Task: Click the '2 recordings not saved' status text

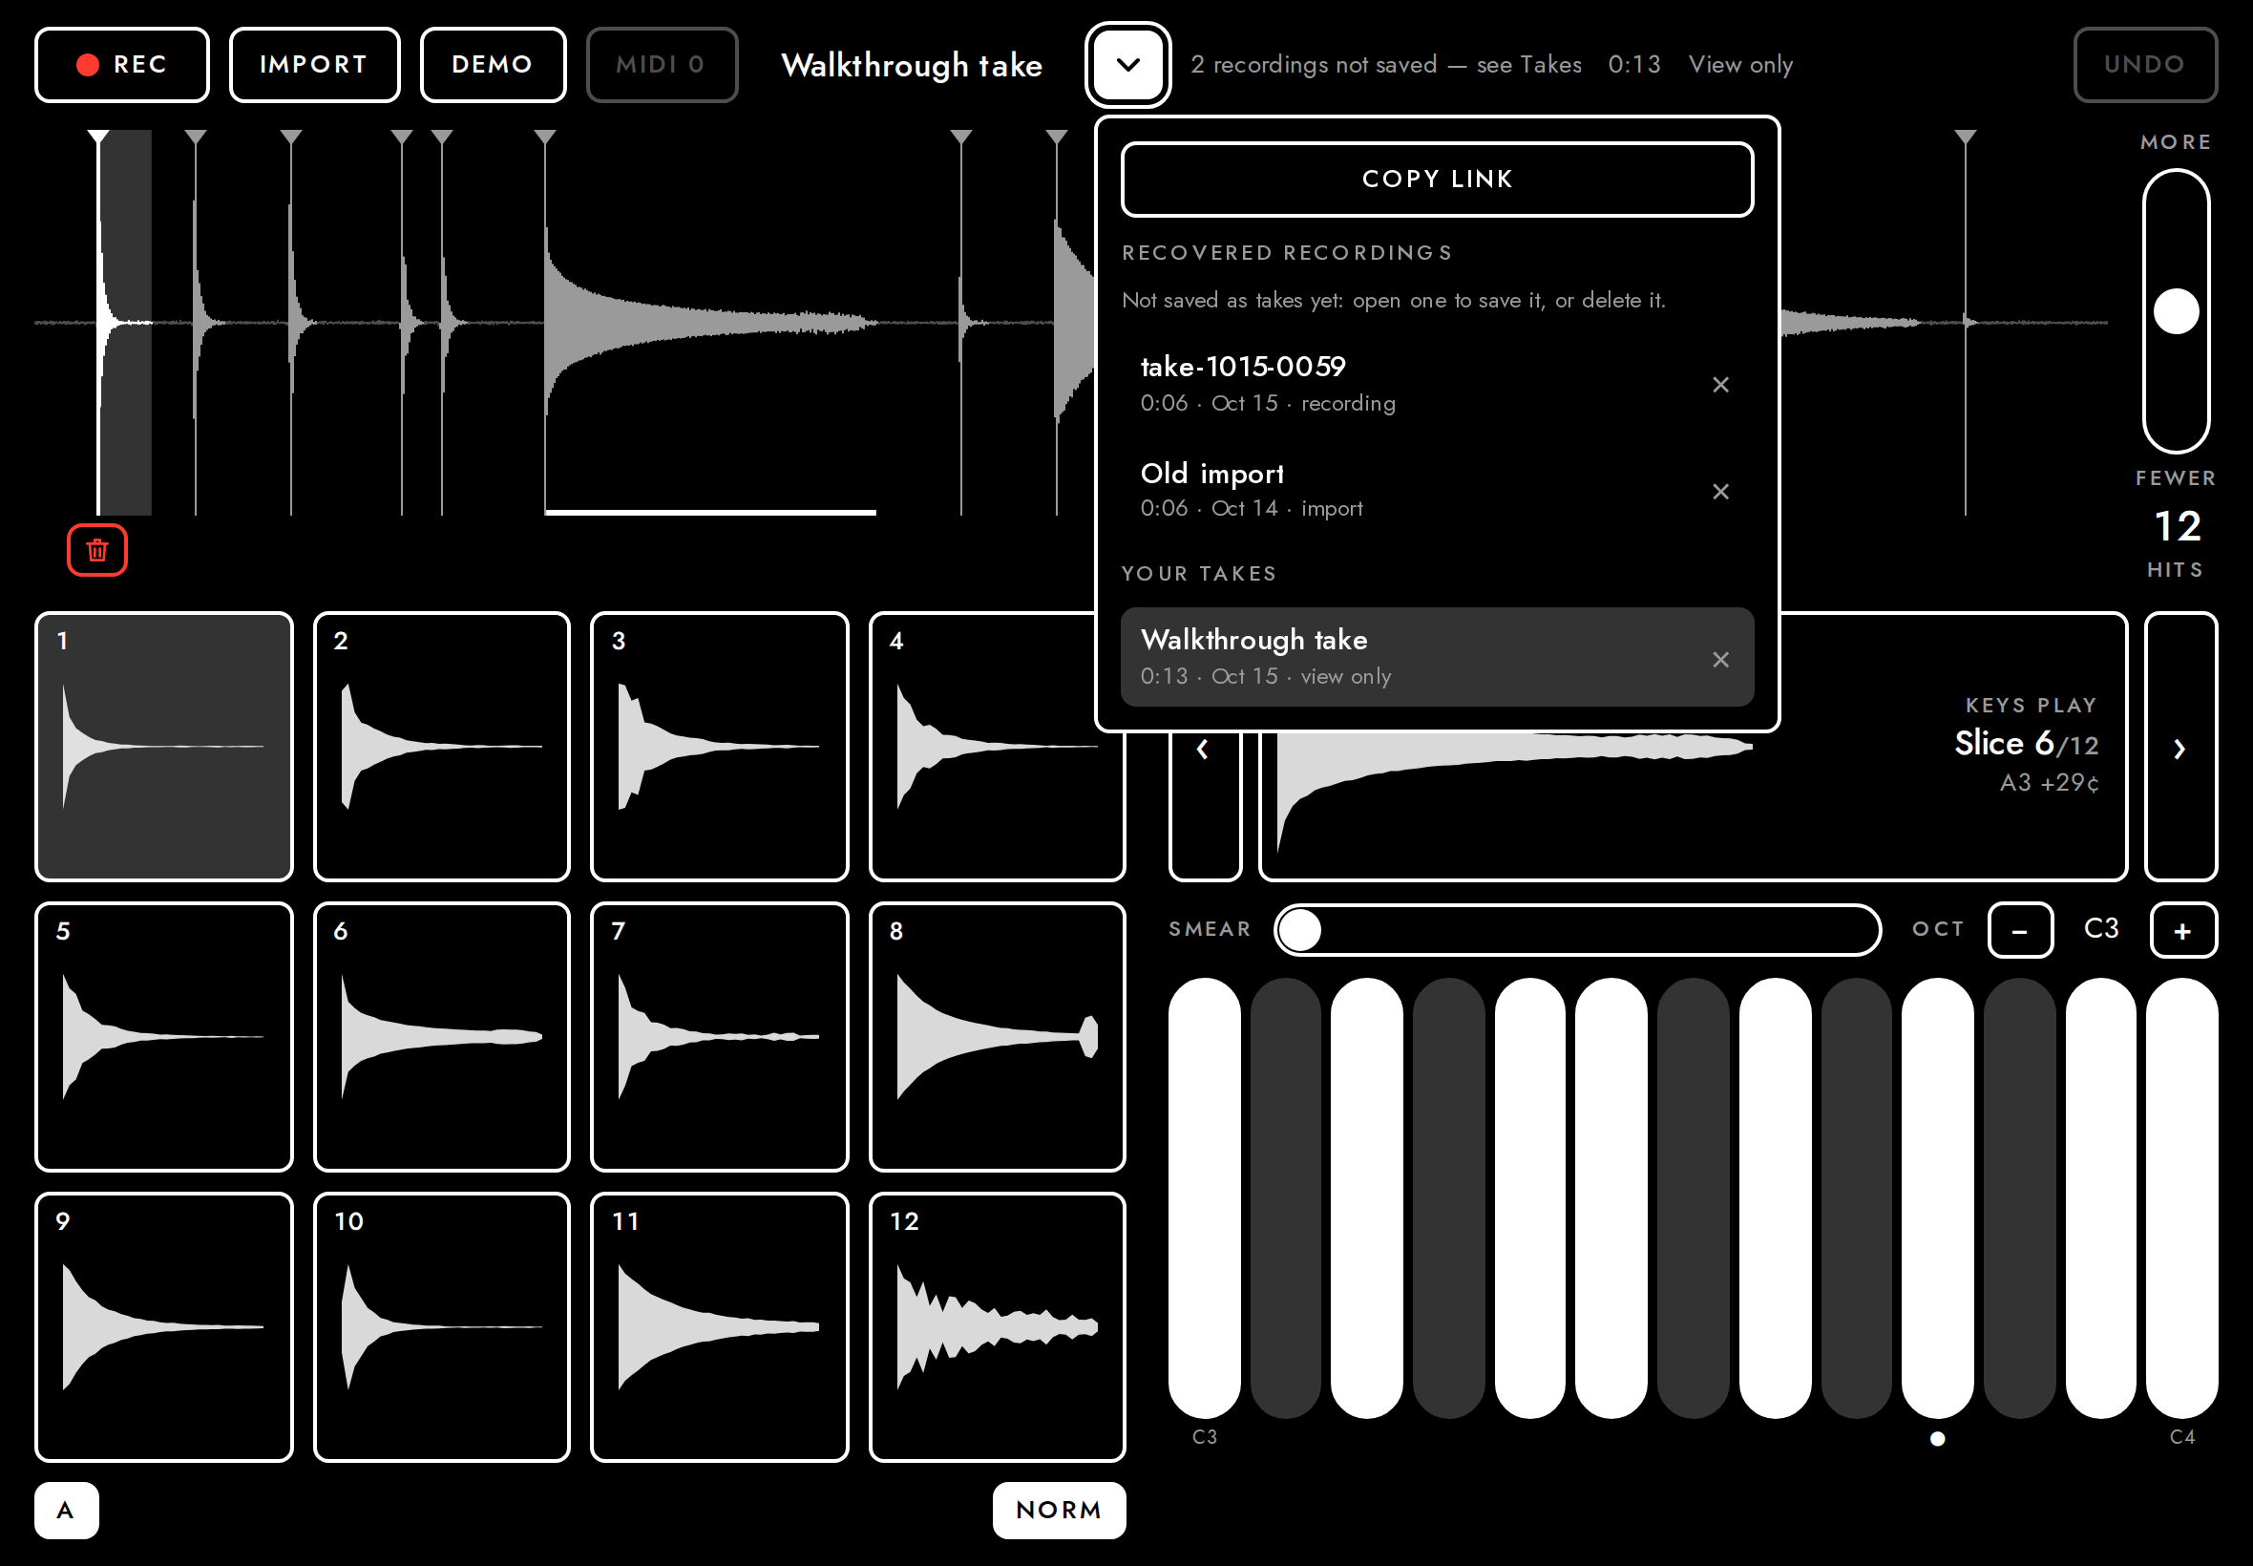Action: point(1386,65)
